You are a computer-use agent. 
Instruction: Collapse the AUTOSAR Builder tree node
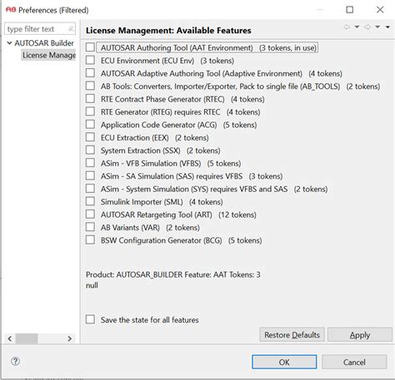(x=9, y=43)
